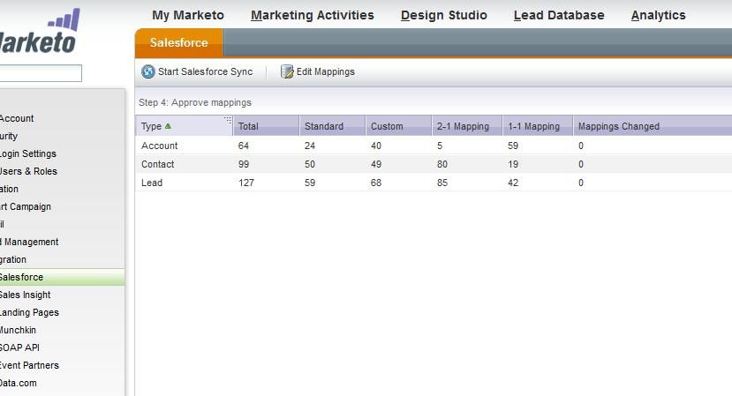Click the Edit Mappings pencil icon
The height and width of the screenshot is (396, 732).
(x=287, y=72)
